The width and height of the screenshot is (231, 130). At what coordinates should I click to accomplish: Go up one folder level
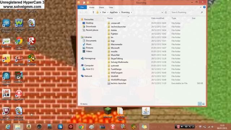[x=93, y=12]
